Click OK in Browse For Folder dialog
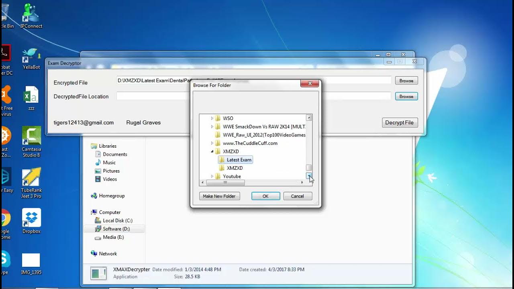The image size is (514, 289). pos(265,196)
